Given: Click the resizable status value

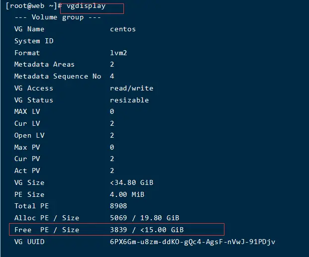Looking at the screenshot, I should tap(129, 100).
